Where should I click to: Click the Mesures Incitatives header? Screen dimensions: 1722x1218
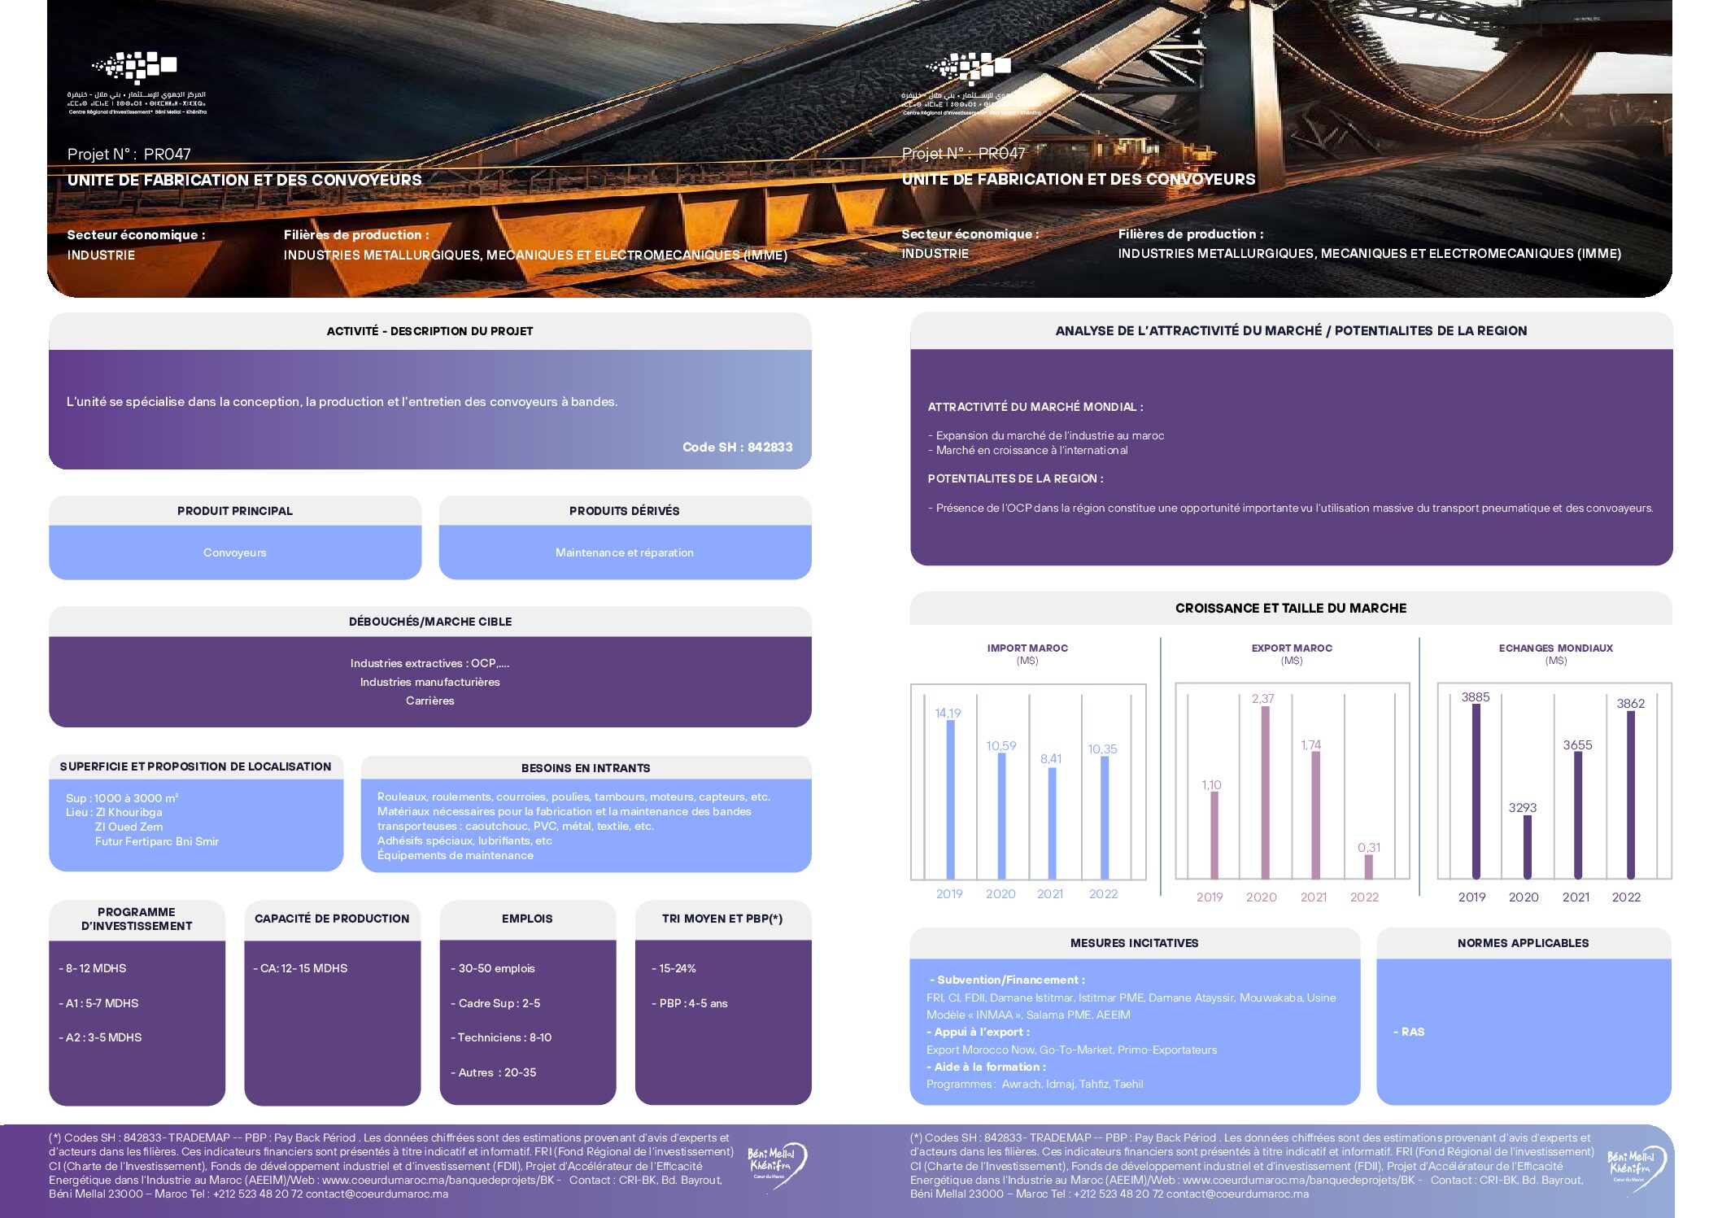[x=1134, y=943]
